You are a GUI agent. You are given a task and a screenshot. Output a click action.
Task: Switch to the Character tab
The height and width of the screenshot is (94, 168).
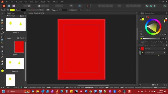tap(148, 42)
